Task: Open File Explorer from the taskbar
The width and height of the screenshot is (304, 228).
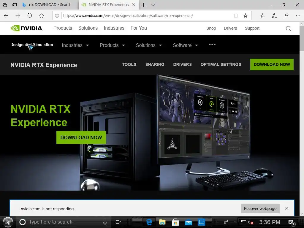Action: pyautogui.click(x=162, y=222)
